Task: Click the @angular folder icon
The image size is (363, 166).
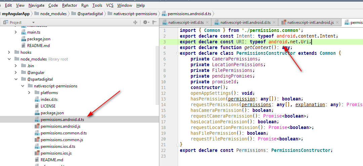Action: pos(23,73)
